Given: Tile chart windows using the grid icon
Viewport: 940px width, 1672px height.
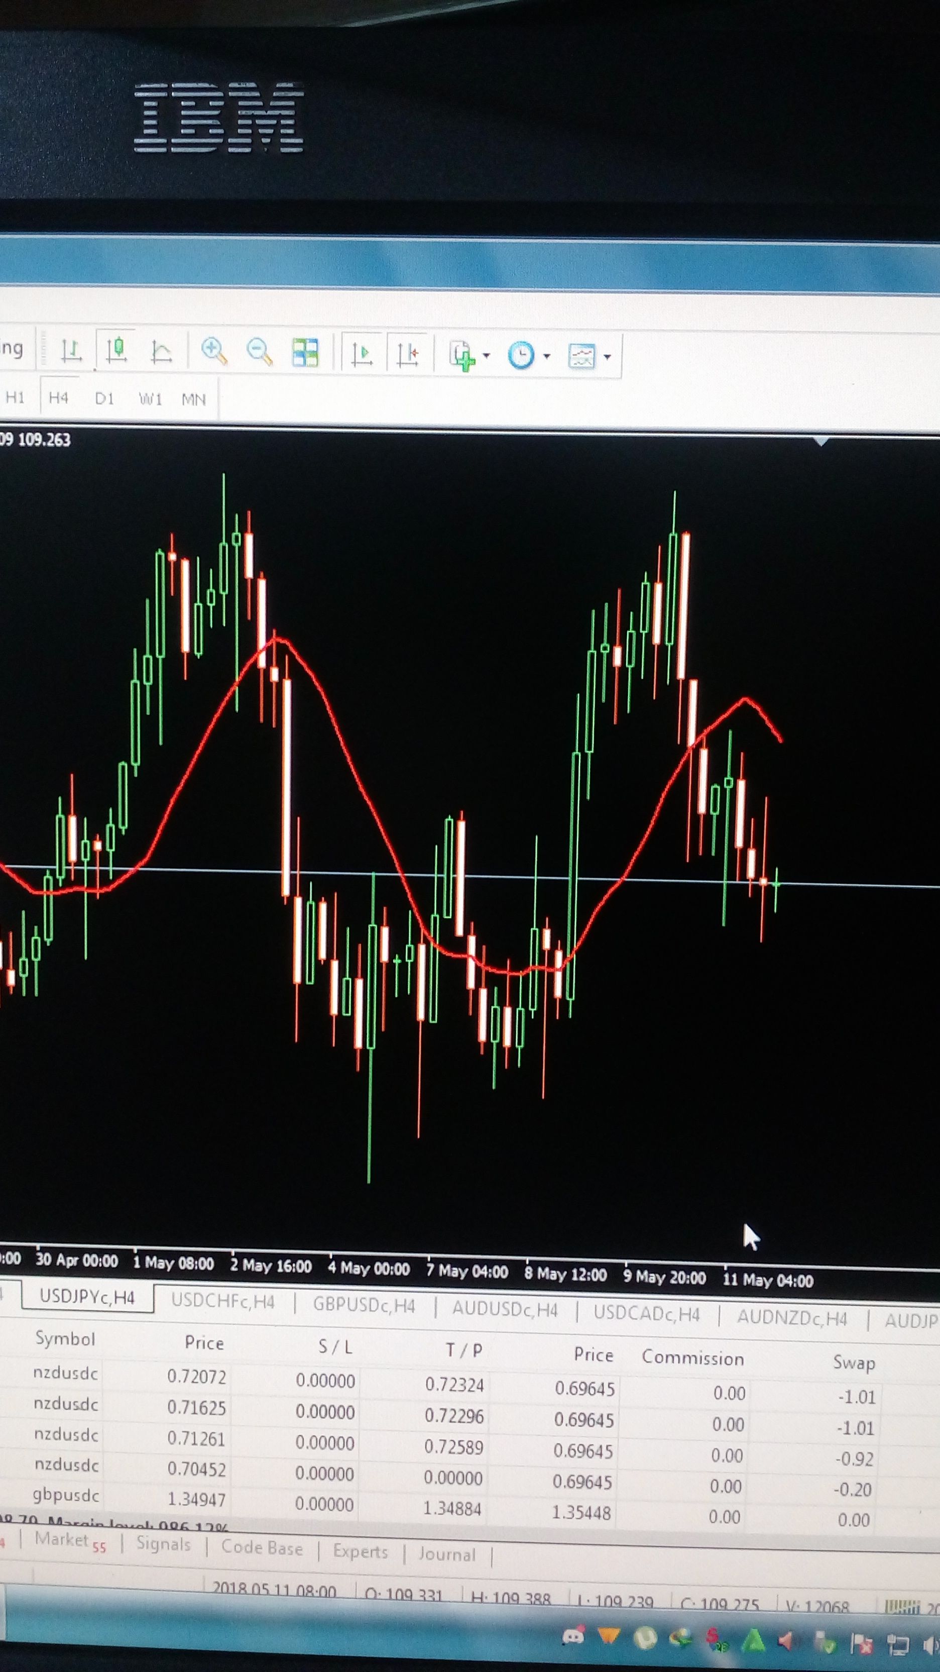Looking at the screenshot, I should pyautogui.click(x=305, y=354).
